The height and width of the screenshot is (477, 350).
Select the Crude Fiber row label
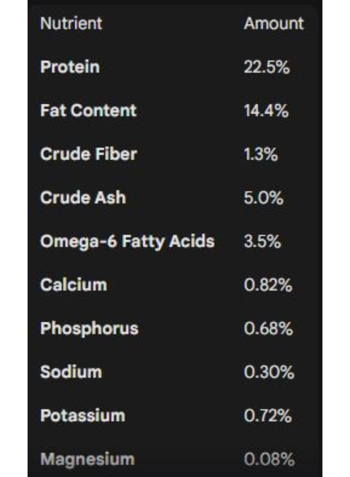click(x=88, y=154)
